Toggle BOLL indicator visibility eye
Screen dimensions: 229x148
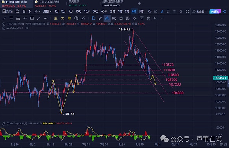27,28
